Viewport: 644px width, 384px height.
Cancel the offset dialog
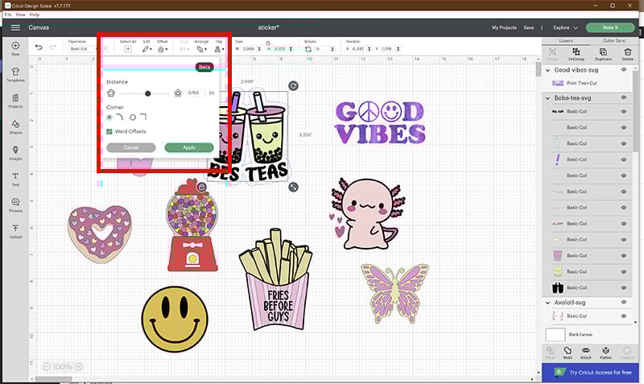[x=131, y=147]
